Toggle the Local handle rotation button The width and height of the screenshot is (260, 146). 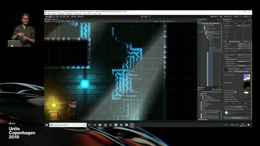pyautogui.click(x=80, y=17)
